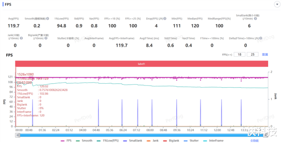Open the help icon next to Smooth
Viewport: 282px width, 143px height.
(x=48, y=18)
